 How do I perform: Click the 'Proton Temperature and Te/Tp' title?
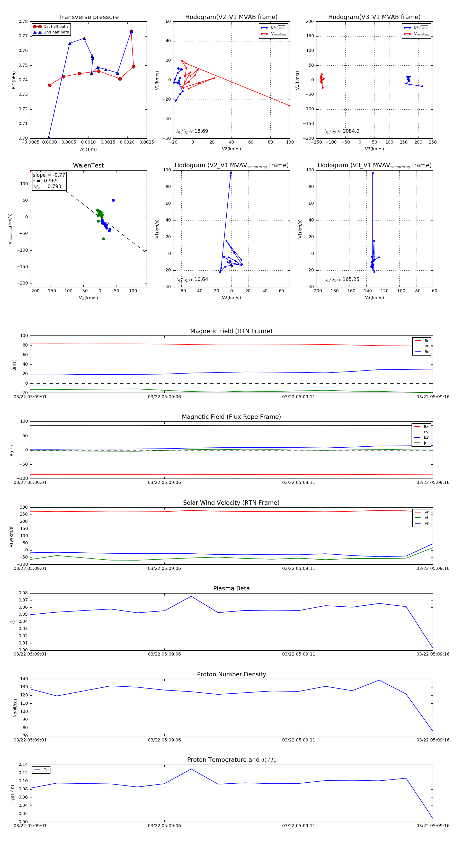click(231, 760)
